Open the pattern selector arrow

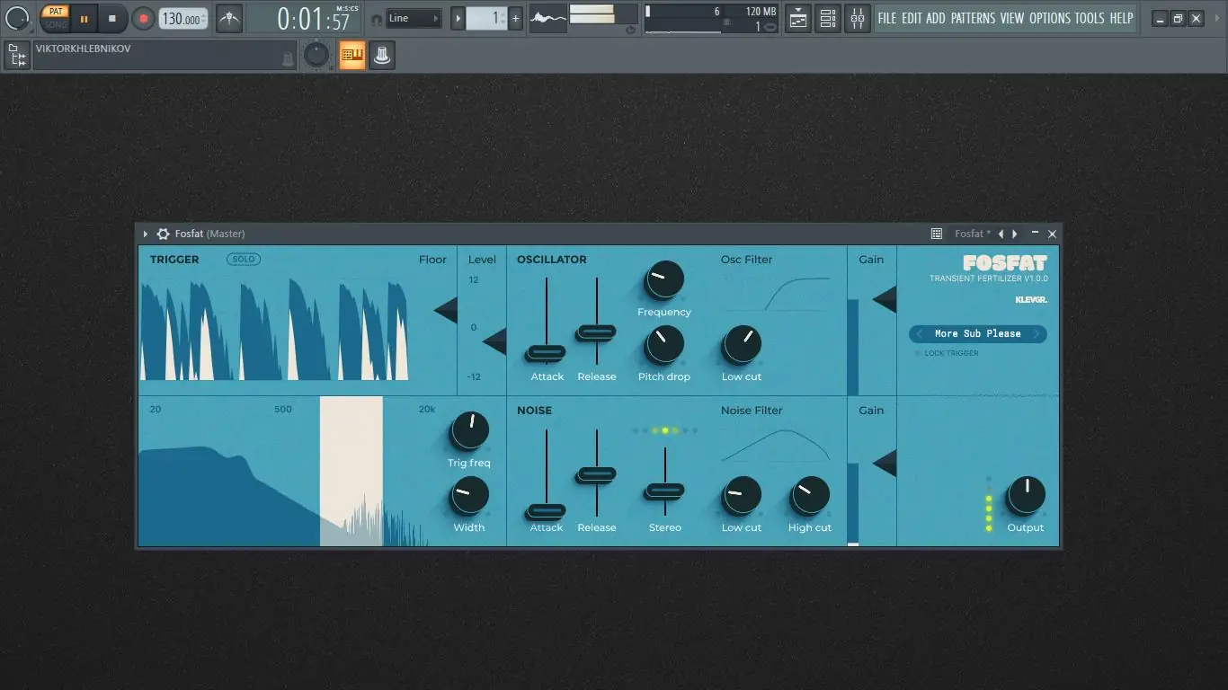coord(458,18)
